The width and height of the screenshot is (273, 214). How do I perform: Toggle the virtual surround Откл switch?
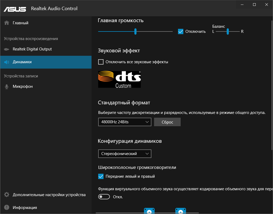coord(104,197)
